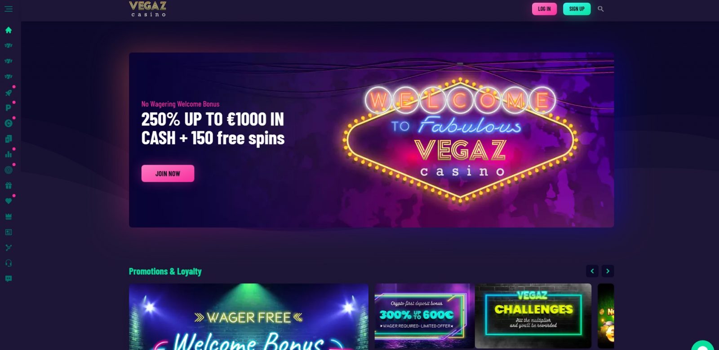Open the bar chart sidebar icon
719x350 pixels.
pos(9,154)
